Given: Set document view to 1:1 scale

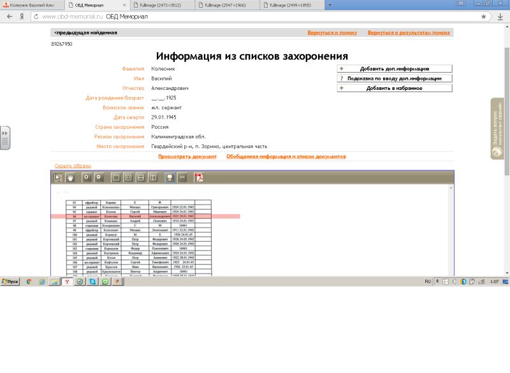Looking at the screenshot, I should 128,177.
